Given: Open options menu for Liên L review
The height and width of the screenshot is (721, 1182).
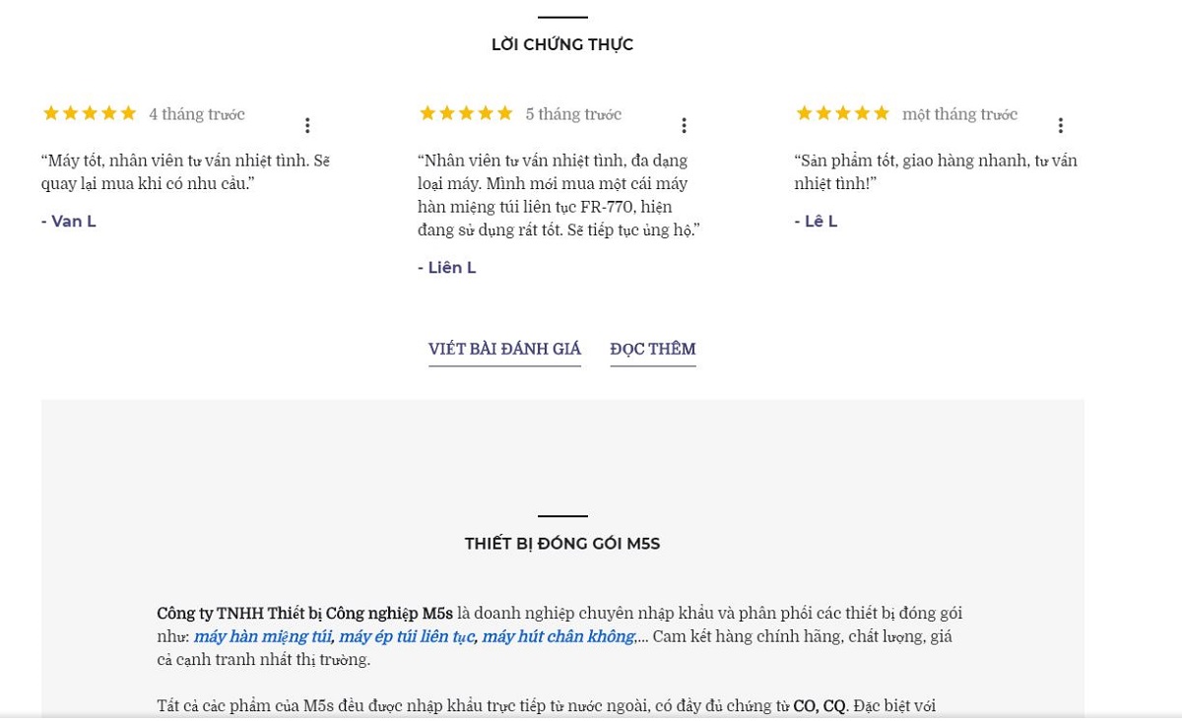Looking at the screenshot, I should [x=684, y=125].
